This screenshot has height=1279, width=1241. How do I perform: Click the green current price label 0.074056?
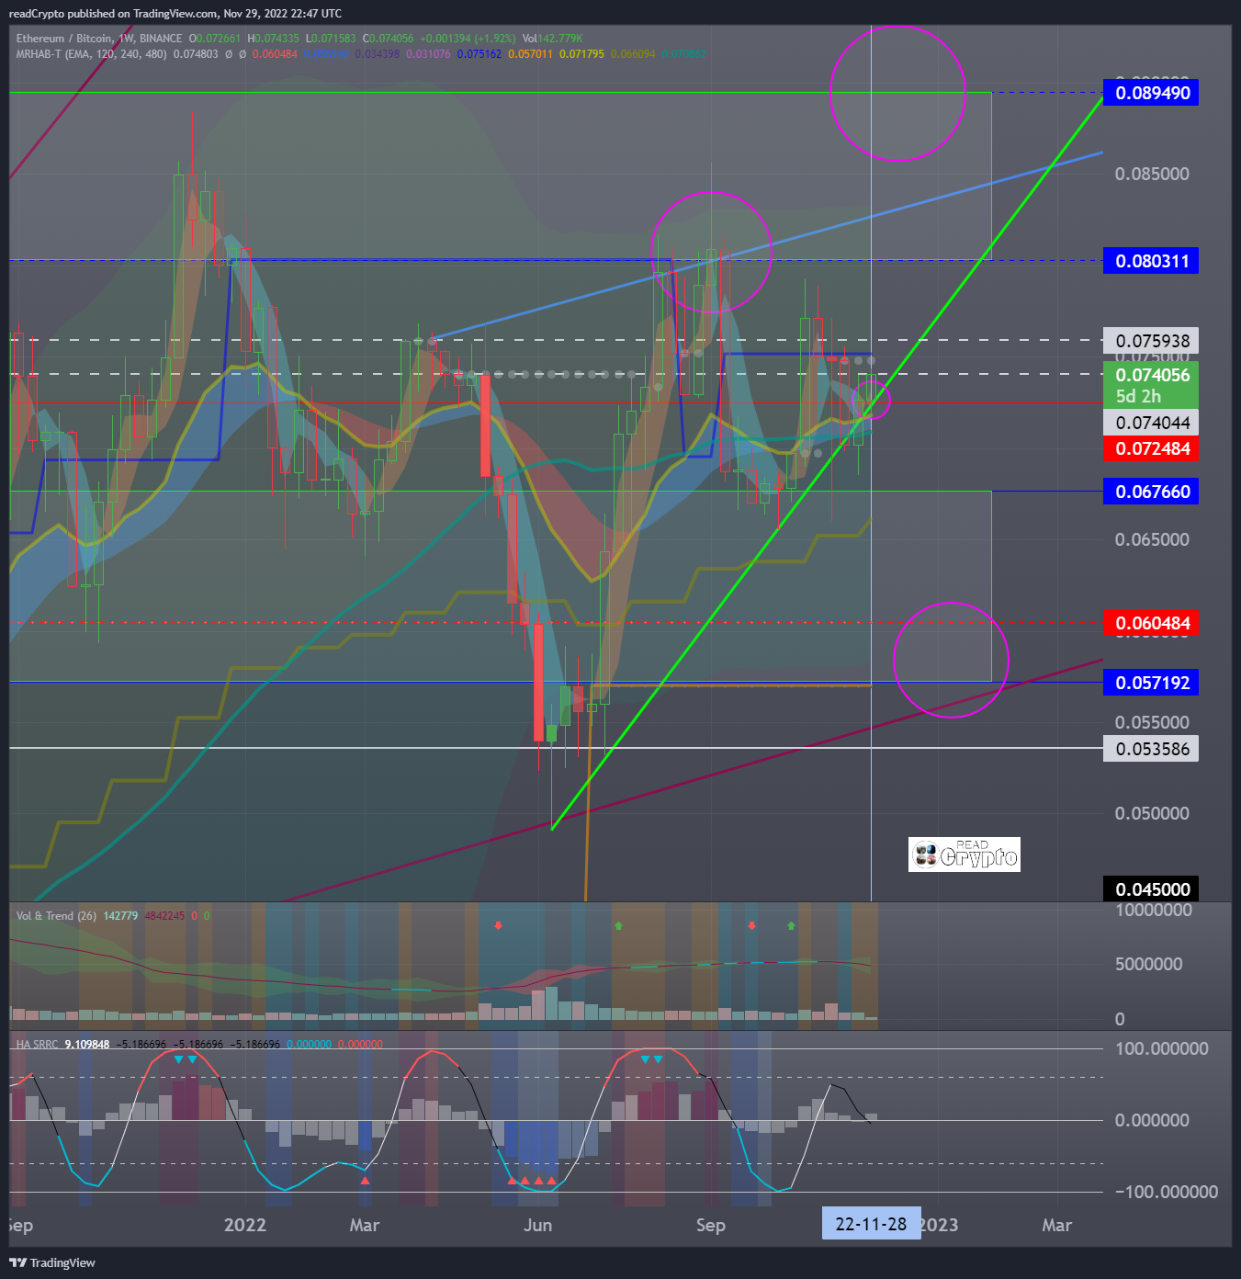tap(1151, 375)
